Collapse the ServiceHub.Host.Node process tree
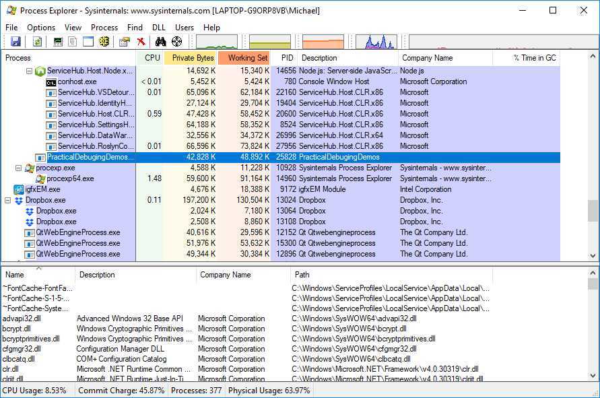The height and width of the screenshot is (398, 600). pyautogui.click(x=29, y=71)
